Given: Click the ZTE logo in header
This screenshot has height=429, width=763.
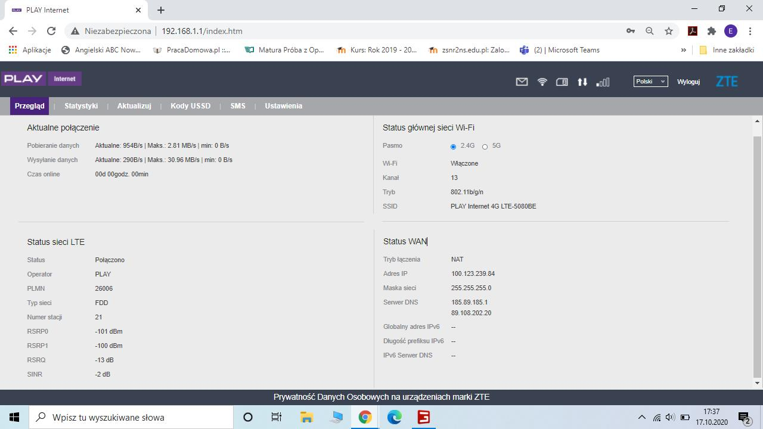Looking at the screenshot, I should (726, 81).
